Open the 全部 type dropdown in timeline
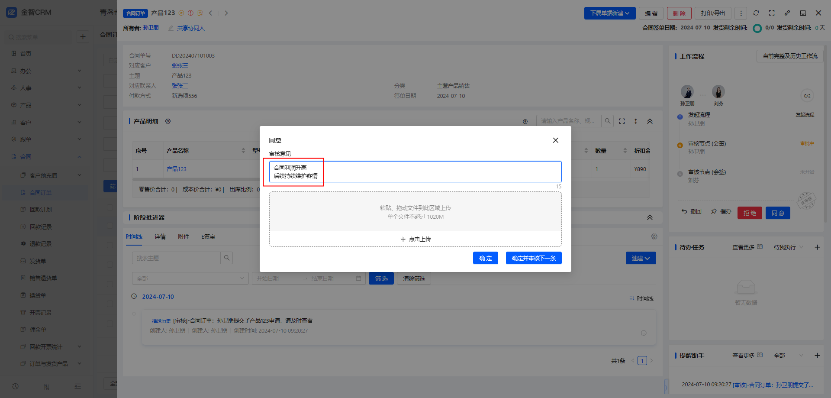Viewport: 831px width, 398px height. click(x=190, y=278)
